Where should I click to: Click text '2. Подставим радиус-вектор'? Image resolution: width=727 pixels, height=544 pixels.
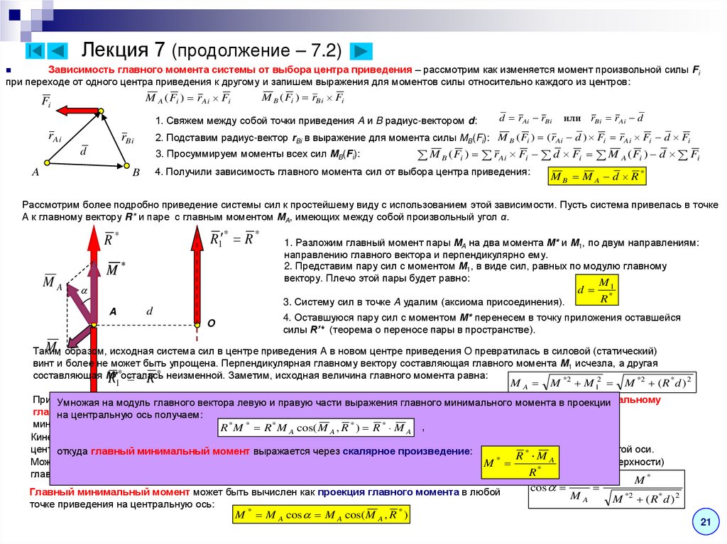(322, 138)
